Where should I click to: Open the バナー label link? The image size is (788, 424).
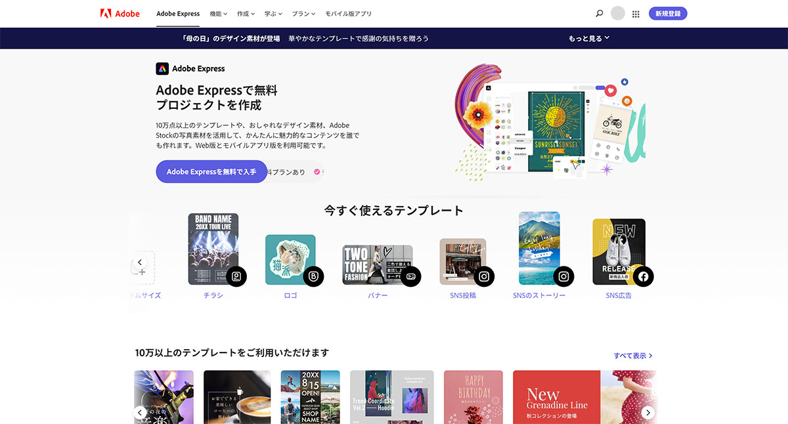click(x=378, y=295)
